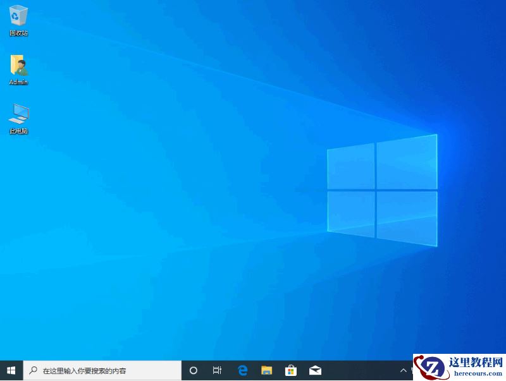
Task: Click the Edge taskbar button to browse
Action: coord(243,370)
